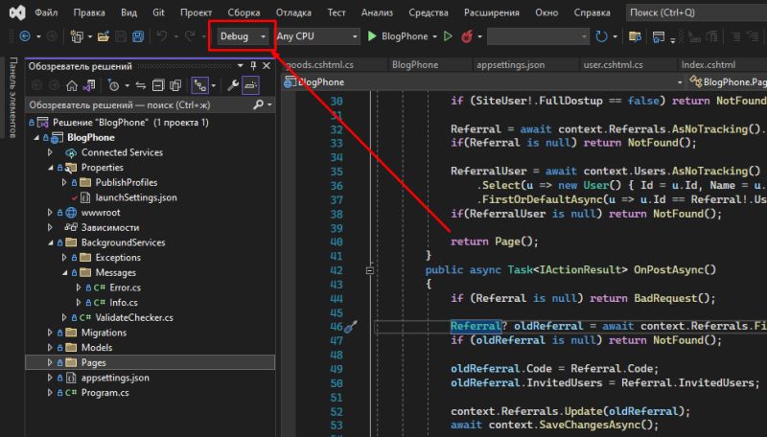Click Start Without Debugging outline play icon
Image resolution: width=767 pixels, height=437 pixels.
point(448,36)
